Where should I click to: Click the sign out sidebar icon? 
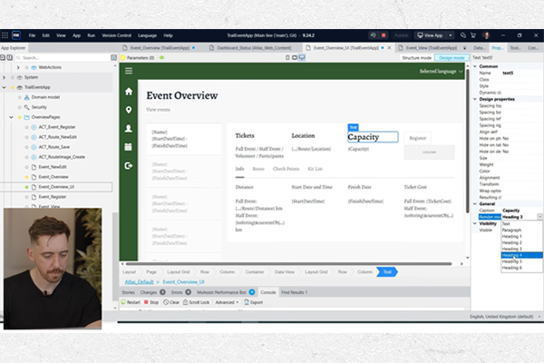click(129, 166)
